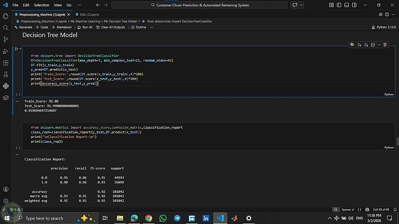The height and width of the screenshot is (224, 399).
Task: Click the command center search box
Action: click(199, 5)
